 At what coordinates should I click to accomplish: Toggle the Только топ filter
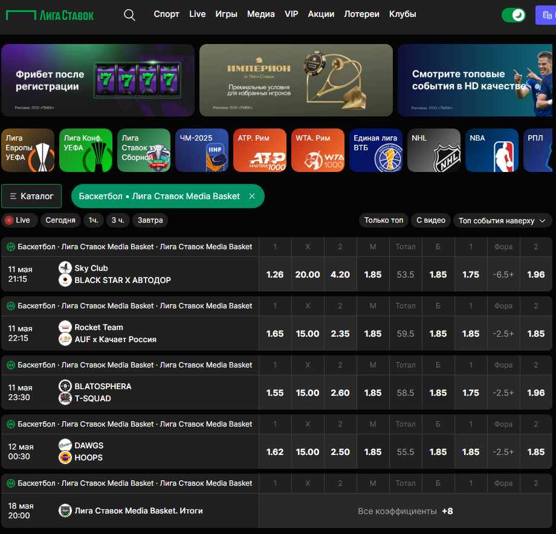(384, 220)
